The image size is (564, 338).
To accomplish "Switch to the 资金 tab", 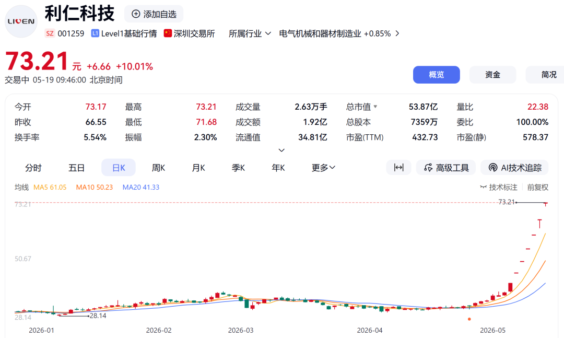I will click(492, 75).
